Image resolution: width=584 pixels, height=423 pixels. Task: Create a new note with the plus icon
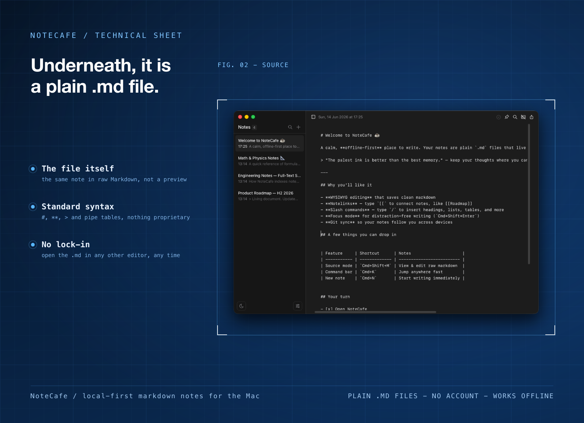coord(298,127)
